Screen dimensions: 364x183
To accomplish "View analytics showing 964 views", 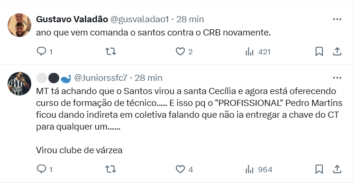I will (259, 169).
